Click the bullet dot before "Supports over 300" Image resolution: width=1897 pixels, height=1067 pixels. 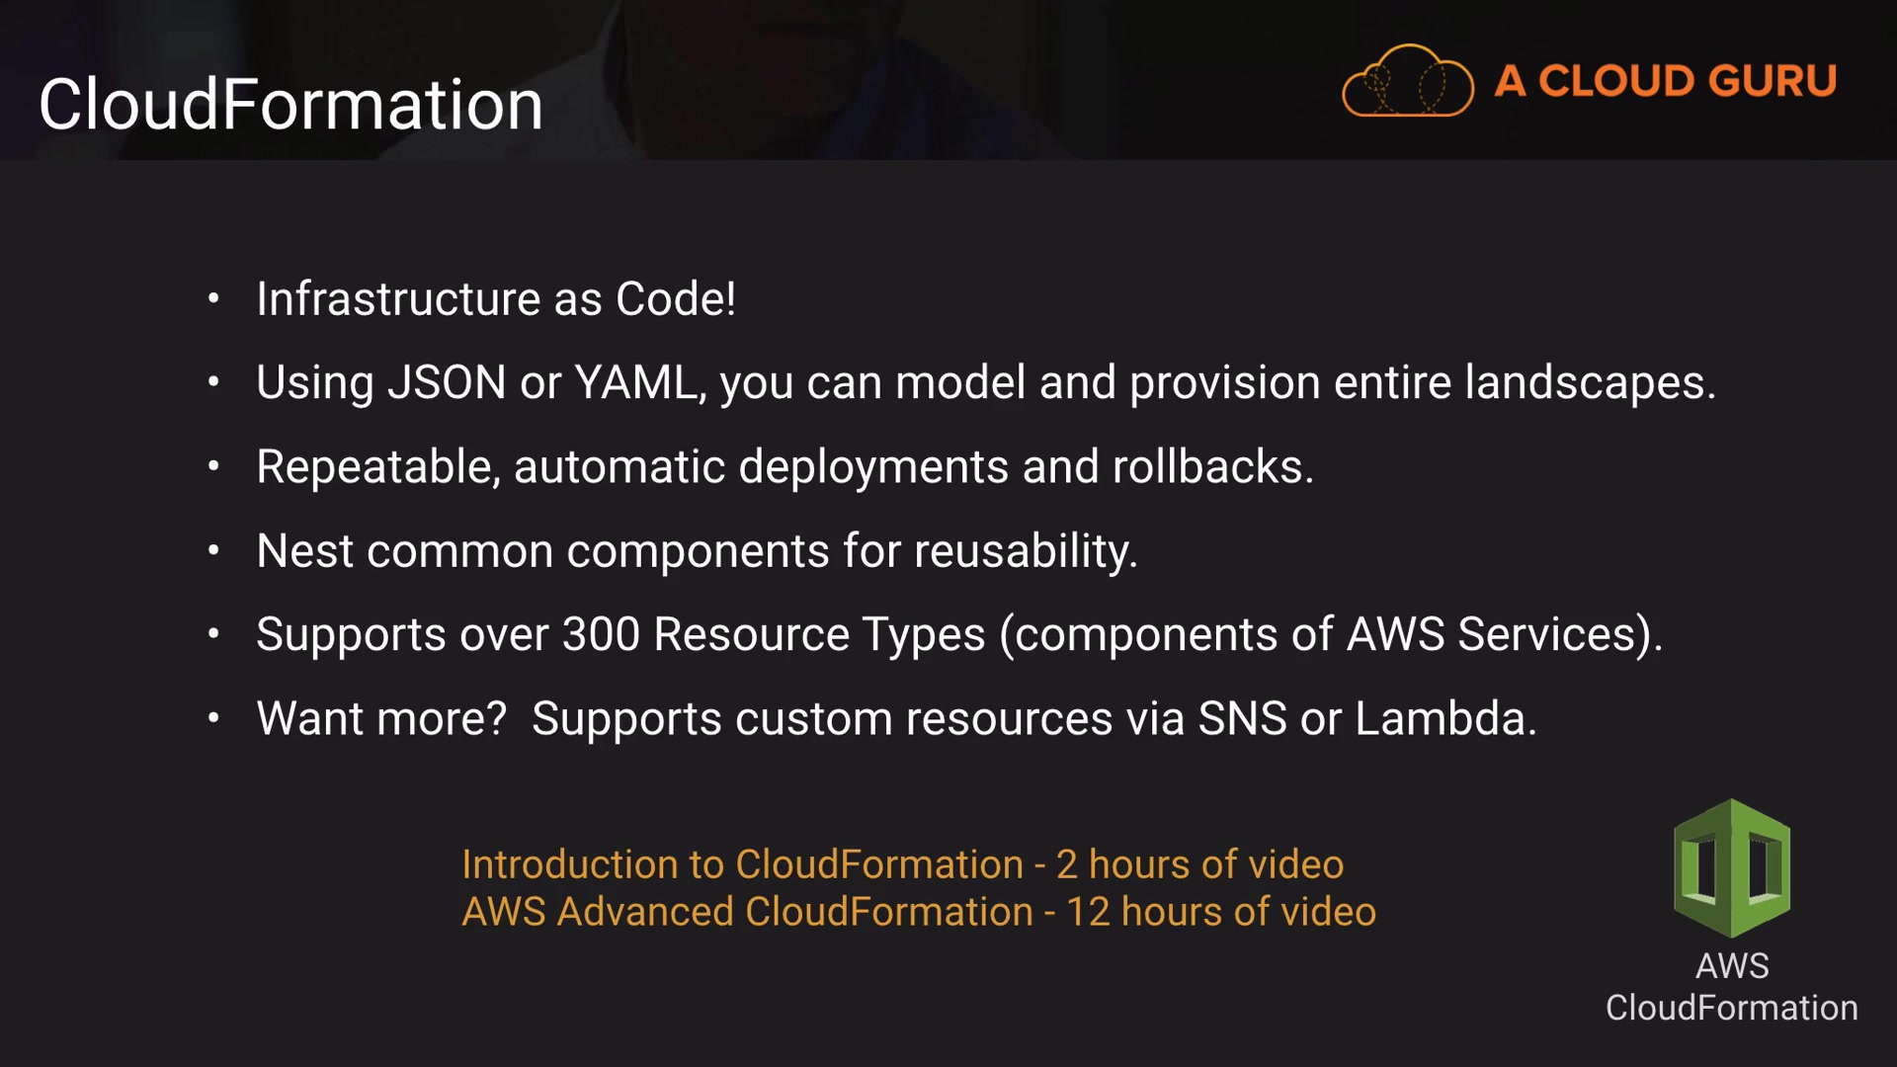point(213,634)
